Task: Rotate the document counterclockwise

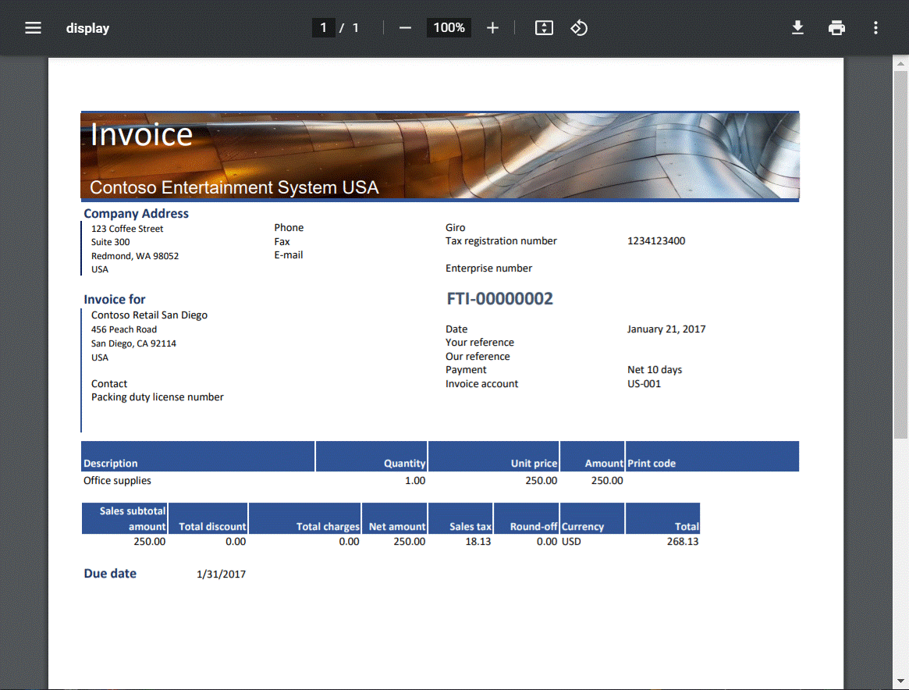Action: tap(579, 27)
